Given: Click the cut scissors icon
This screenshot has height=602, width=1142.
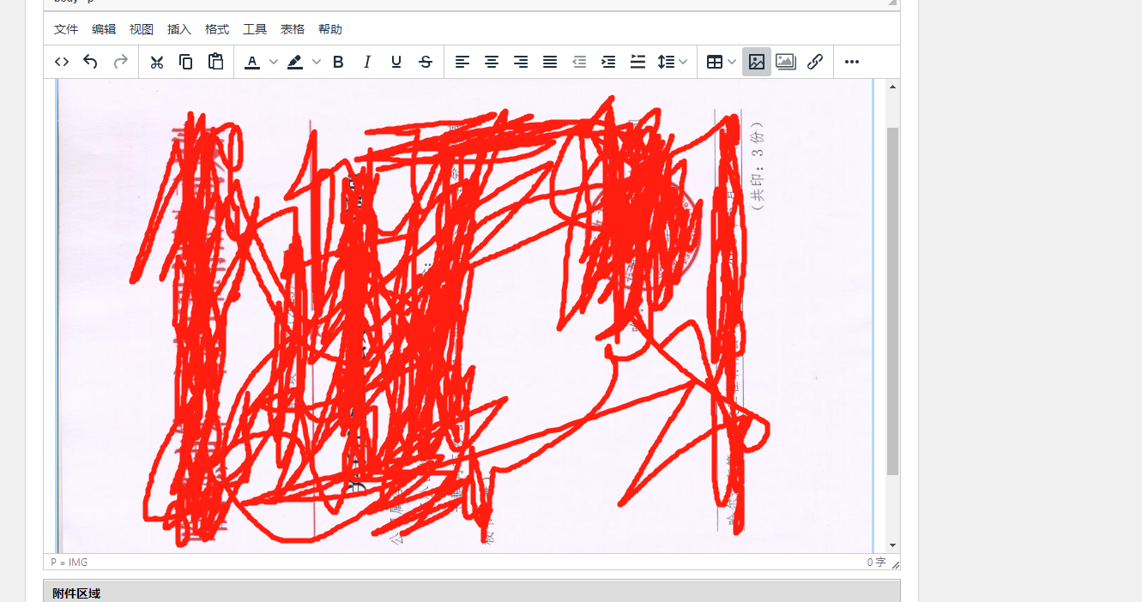Looking at the screenshot, I should (156, 62).
